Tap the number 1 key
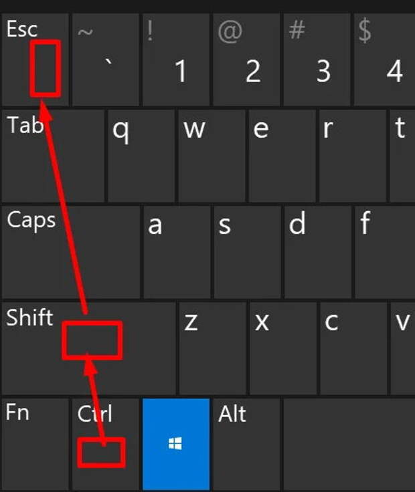This screenshot has width=415, height=492. (x=176, y=59)
